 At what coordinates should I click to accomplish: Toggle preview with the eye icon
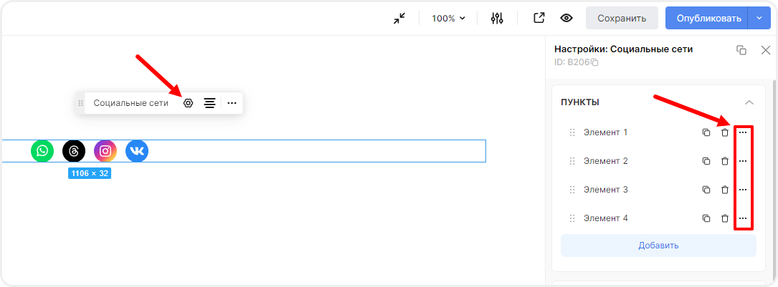566,19
